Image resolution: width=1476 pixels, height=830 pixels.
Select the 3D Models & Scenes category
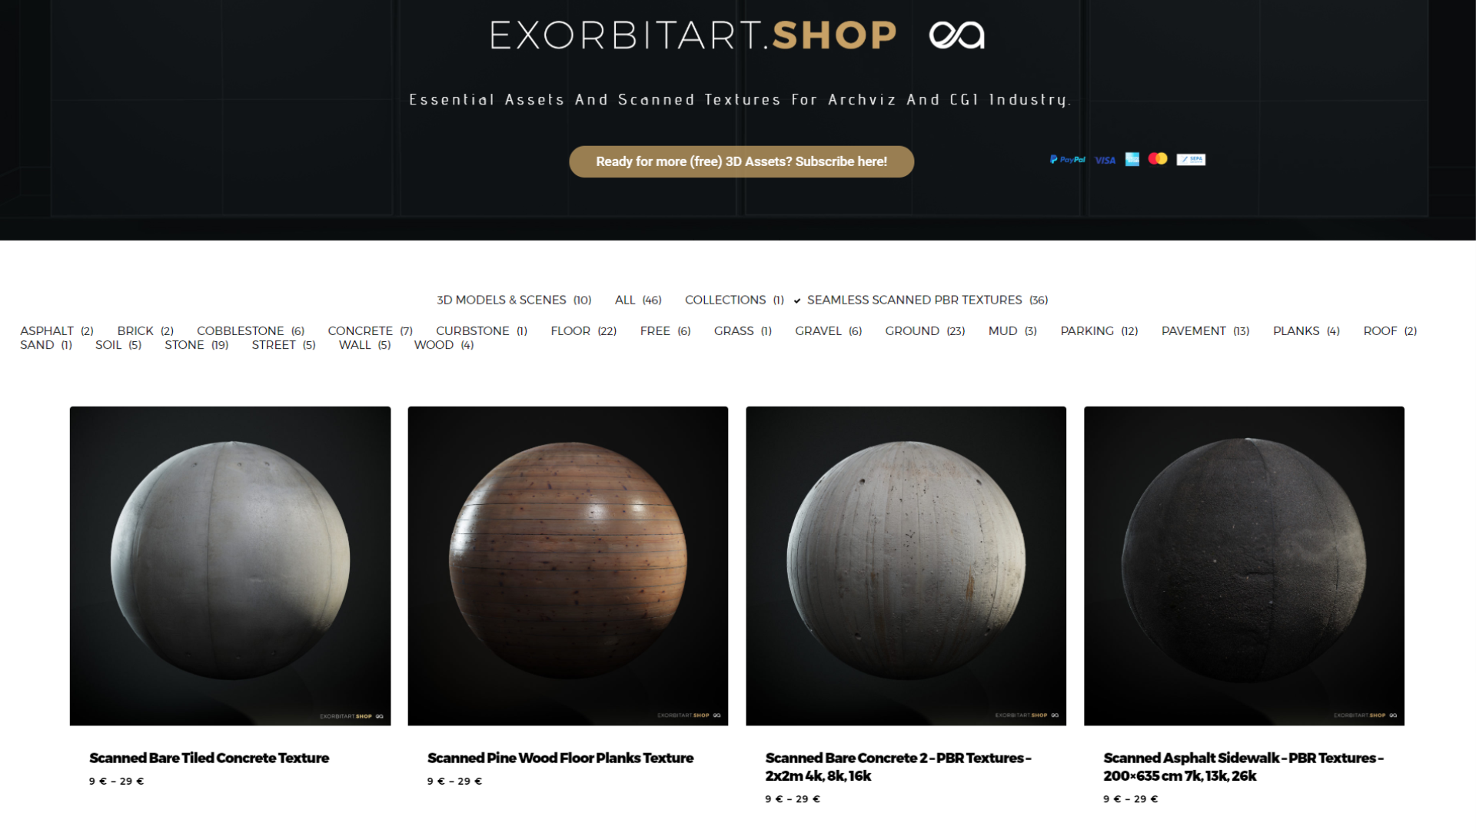coord(514,300)
